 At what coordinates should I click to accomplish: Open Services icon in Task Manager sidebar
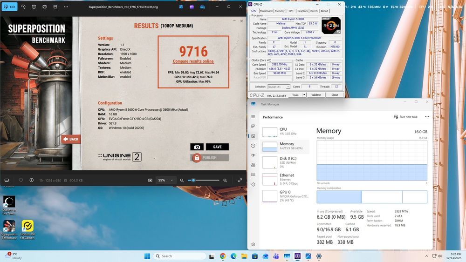pyautogui.click(x=253, y=184)
